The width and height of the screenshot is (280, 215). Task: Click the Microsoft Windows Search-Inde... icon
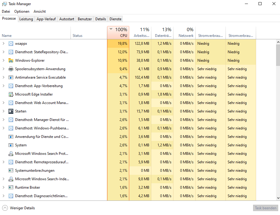click(x=11, y=179)
